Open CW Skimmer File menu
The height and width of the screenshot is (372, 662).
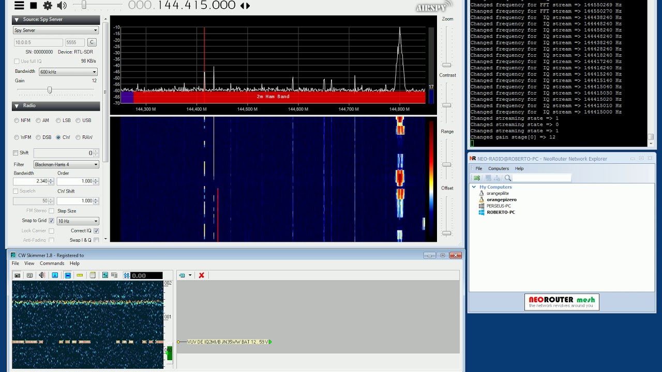(x=16, y=263)
